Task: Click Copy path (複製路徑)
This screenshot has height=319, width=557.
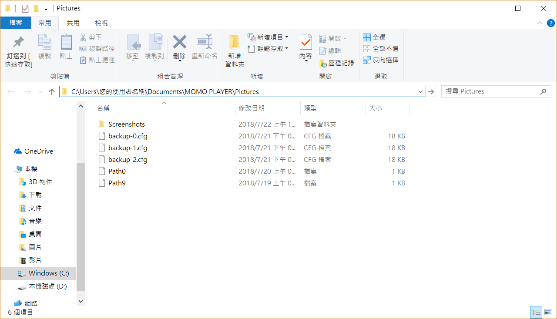Action: tap(97, 49)
